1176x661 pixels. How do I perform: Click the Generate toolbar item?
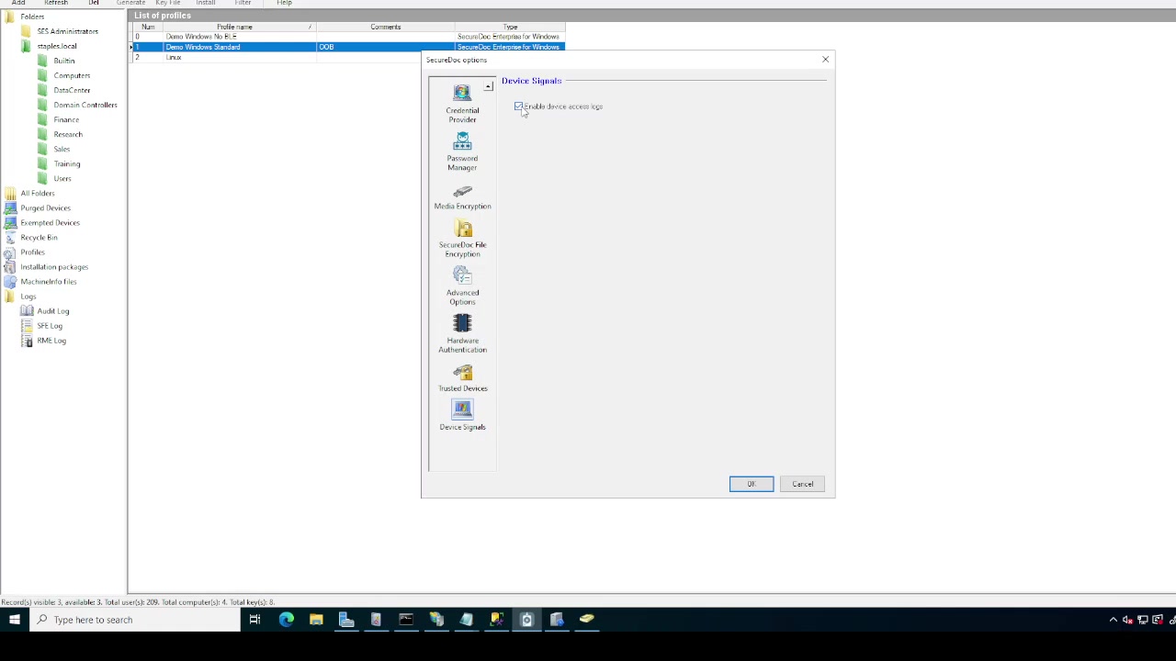[130, 3]
